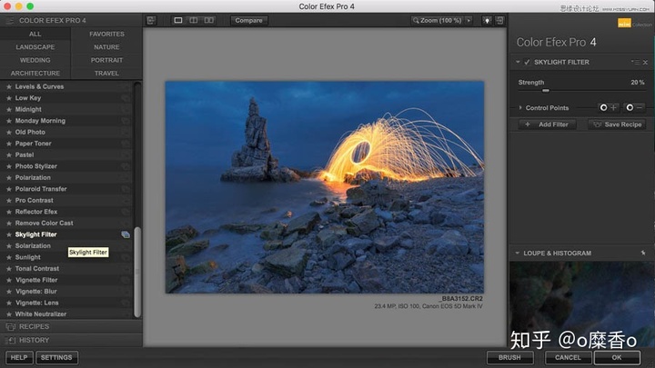Click the Nik Collection logo

pyautogui.click(x=624, y=24)
